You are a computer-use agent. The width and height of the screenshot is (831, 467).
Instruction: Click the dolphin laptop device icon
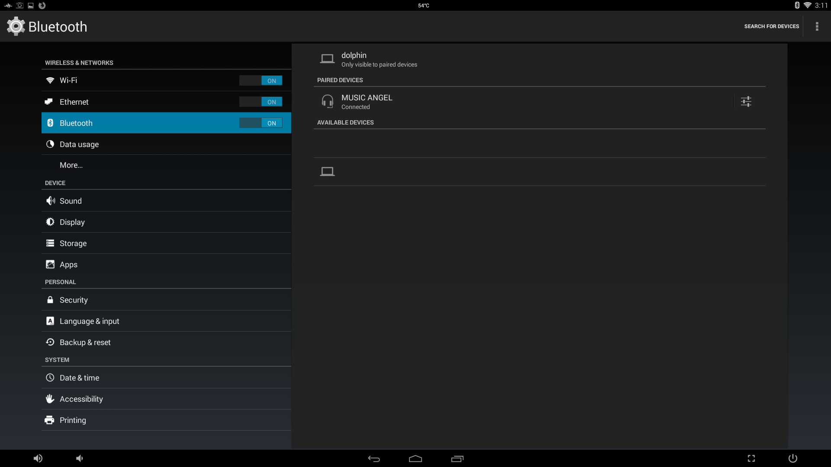[x=327, y=59]
